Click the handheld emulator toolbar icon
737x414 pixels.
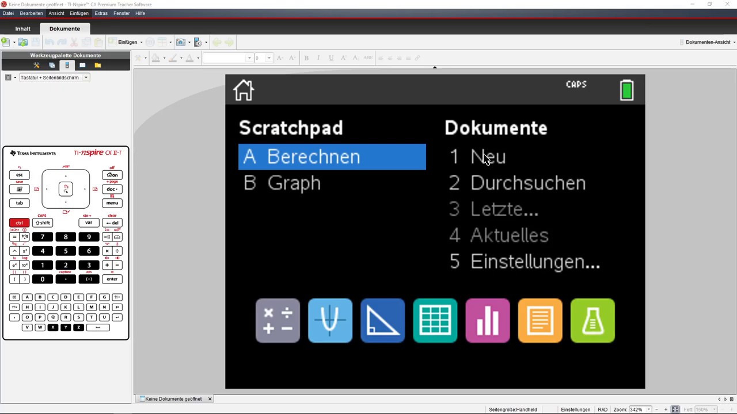pos(197,42)
